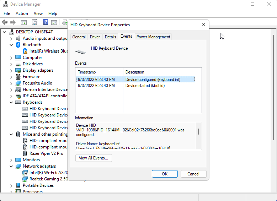Screen dimensions: 277x201
Task: Switch to the Driver tab
Action: (x=95, y=37)
